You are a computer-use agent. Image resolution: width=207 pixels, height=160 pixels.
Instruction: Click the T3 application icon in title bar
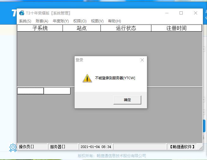(22, 13)
